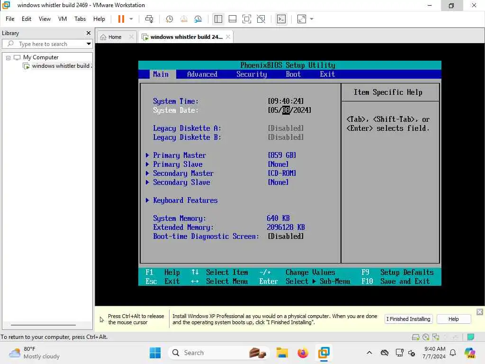This screenshot has height=364, width=485.
Task: Click the System Date value field
Action: [x=289, y=110]
